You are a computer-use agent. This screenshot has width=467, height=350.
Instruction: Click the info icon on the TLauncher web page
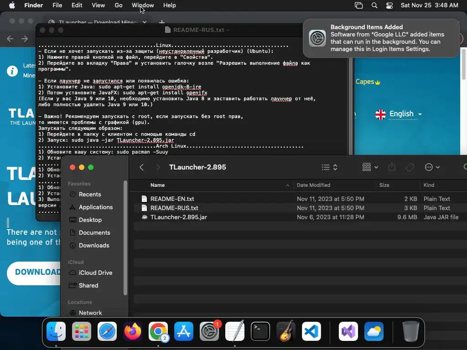[12, 71]
